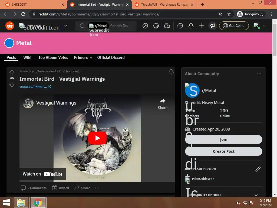This screenshot has width=277, height=208.
Task: Toggle post follow bell icon
Action: [x=171, y=71]
